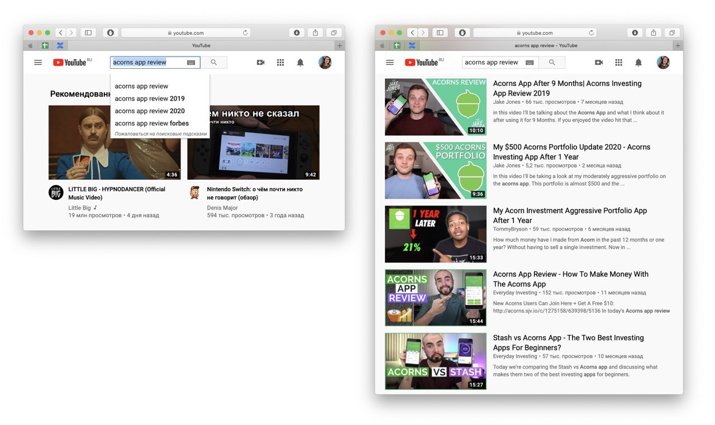Screen dimensions: 715x425
Task: Open notifications bell in left window
Action: [300, 63]
